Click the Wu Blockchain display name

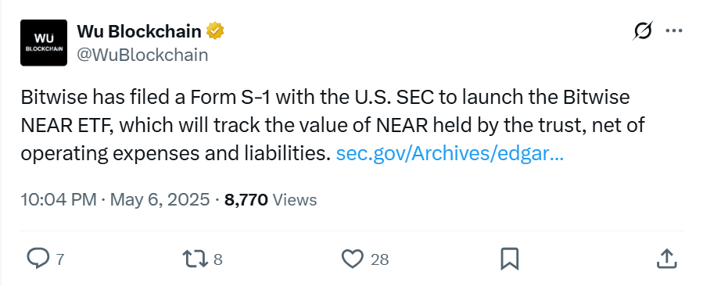139,31
